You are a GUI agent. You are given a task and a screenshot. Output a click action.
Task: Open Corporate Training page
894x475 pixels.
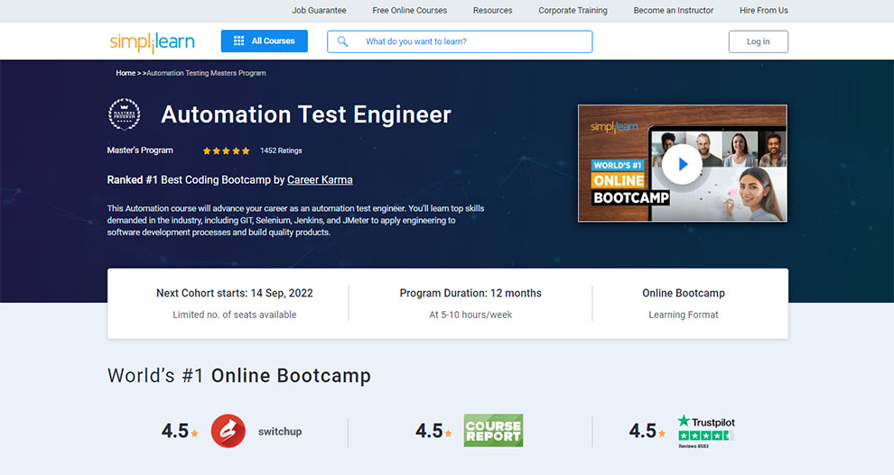573,10
